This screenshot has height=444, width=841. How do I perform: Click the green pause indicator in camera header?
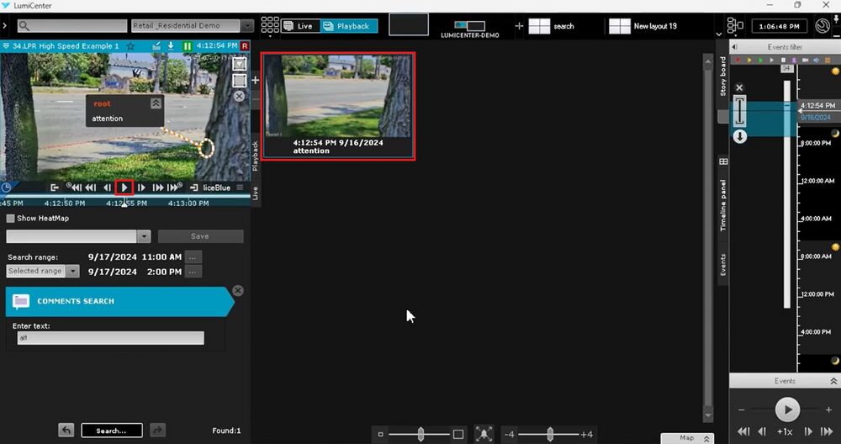187,45
